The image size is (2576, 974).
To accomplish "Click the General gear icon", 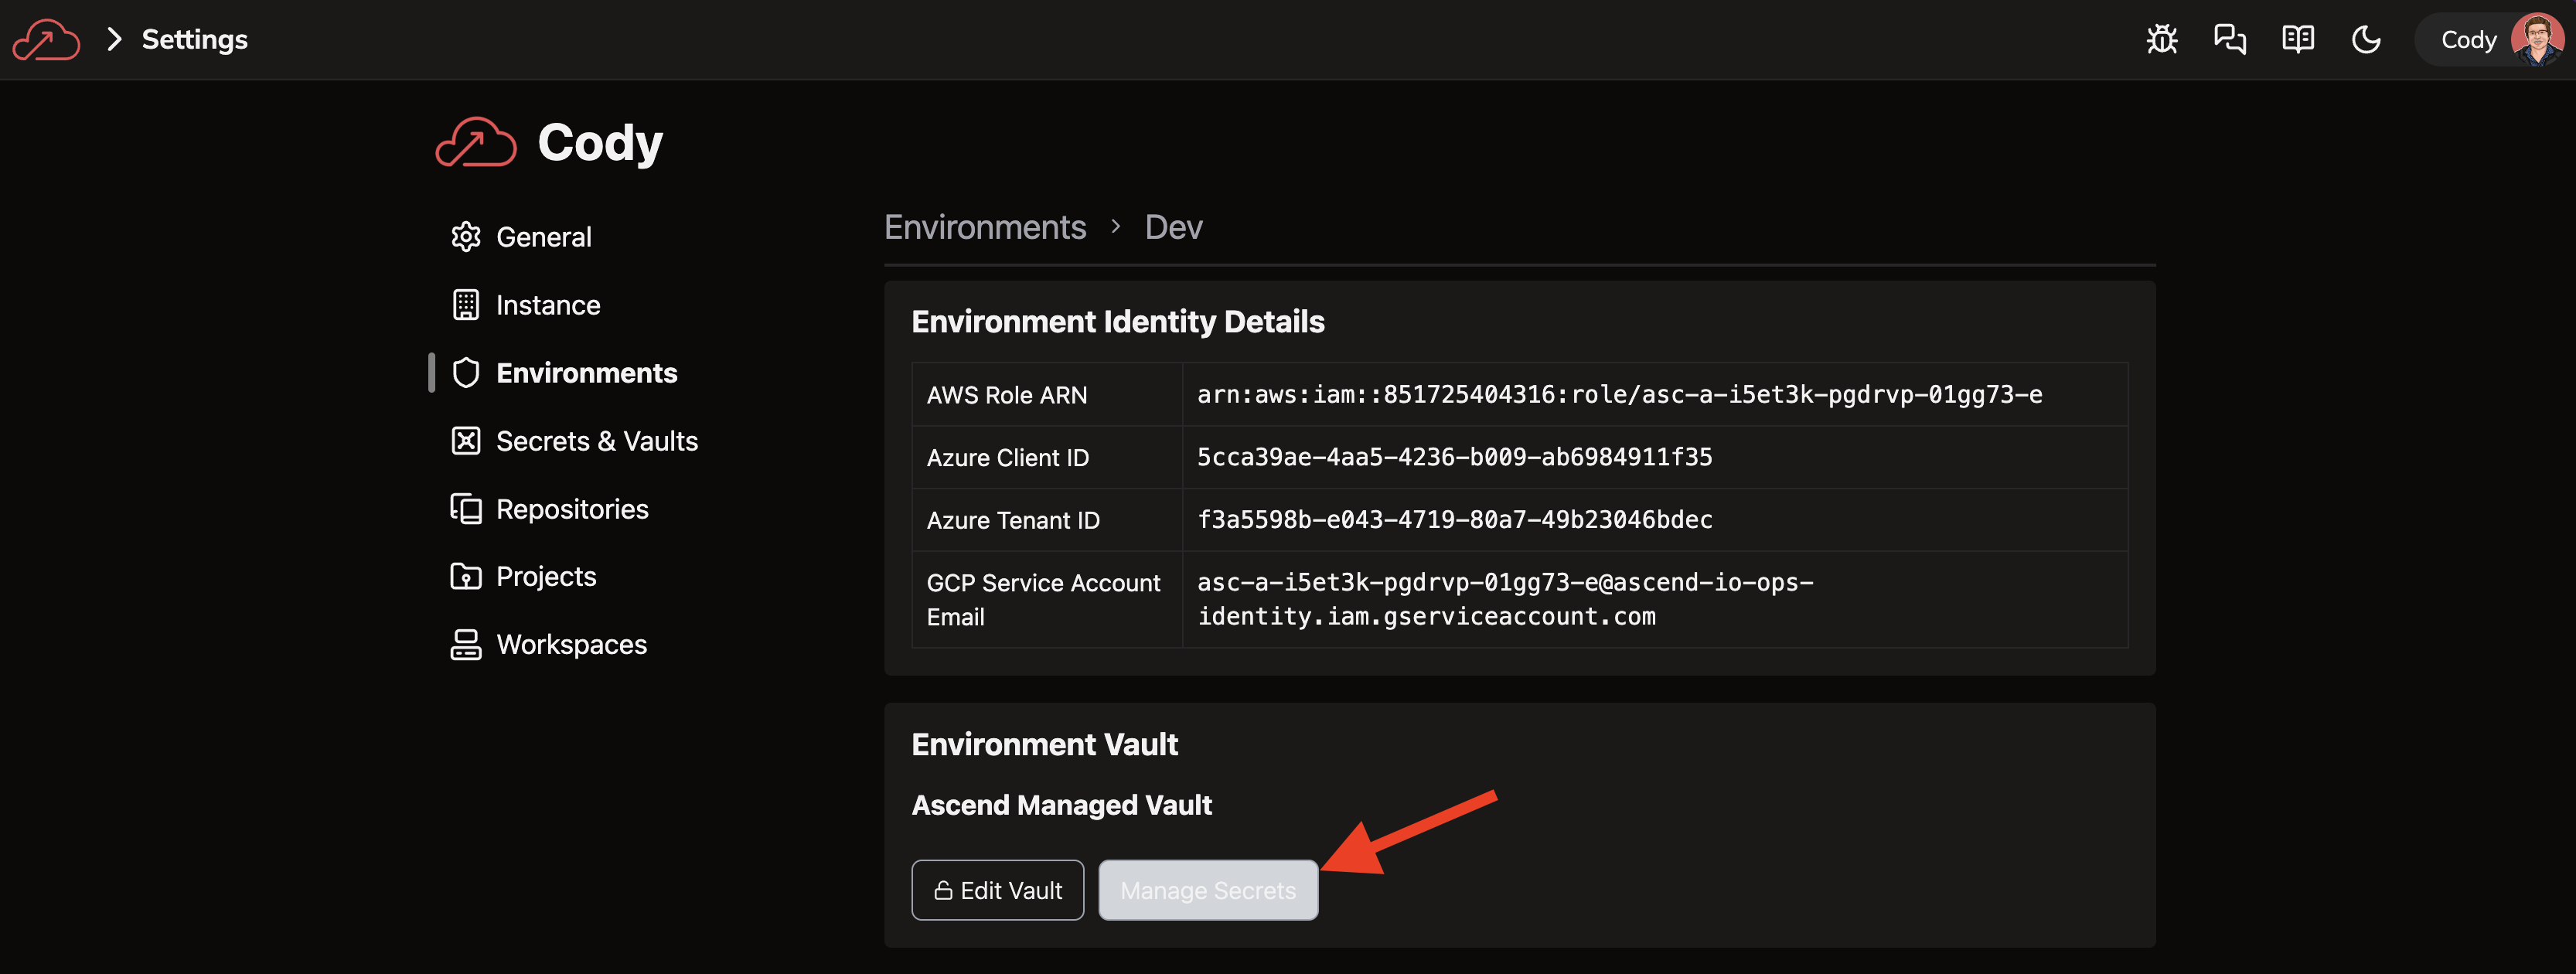I will click(465, 237).
